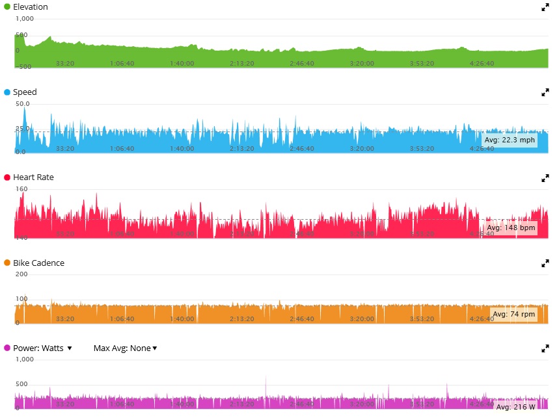This screenshot has height=418, width=559.
Task: Click the 3:53:20 time marker on Elevation chart
Action: pos(422,63)
